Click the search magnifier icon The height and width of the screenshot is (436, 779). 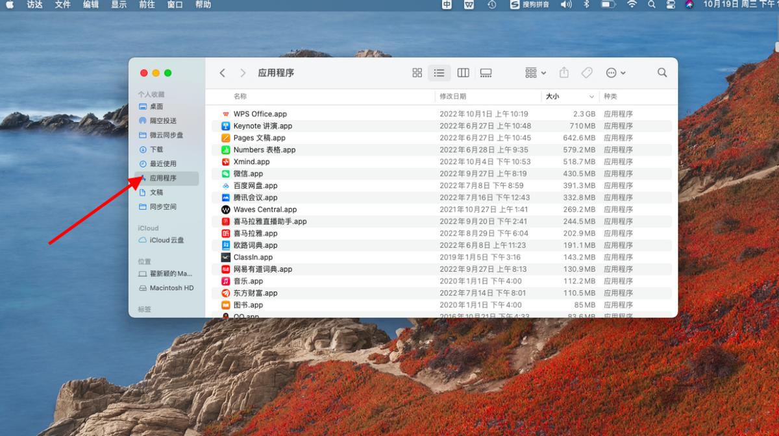click(662, 73)
